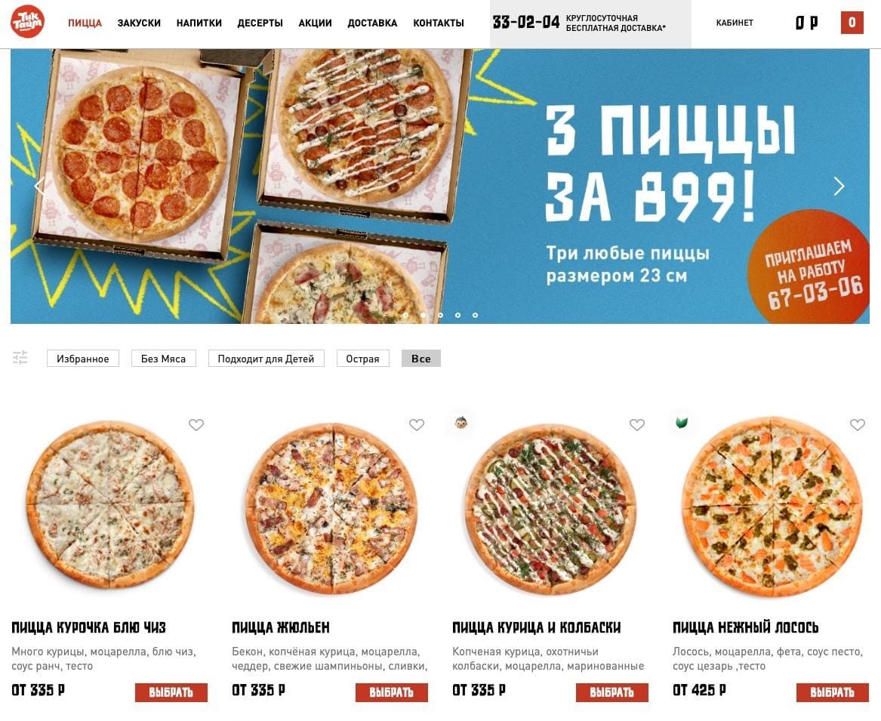Click the Тик Тайм logo
Image resolution: width=881 pixels, height=721 pixels.
(27, 22)
